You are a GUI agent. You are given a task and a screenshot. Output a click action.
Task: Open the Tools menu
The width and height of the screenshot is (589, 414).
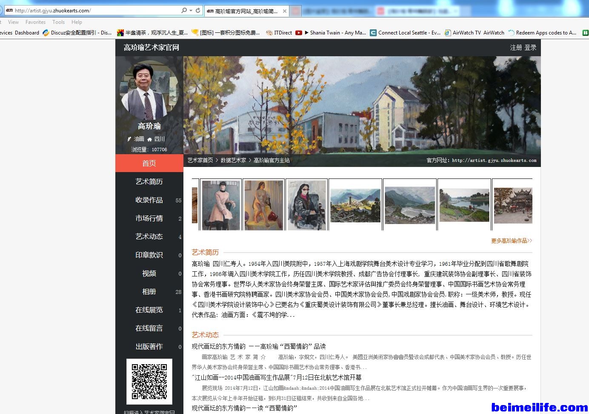pyautogui.click(x=58, y=22)
